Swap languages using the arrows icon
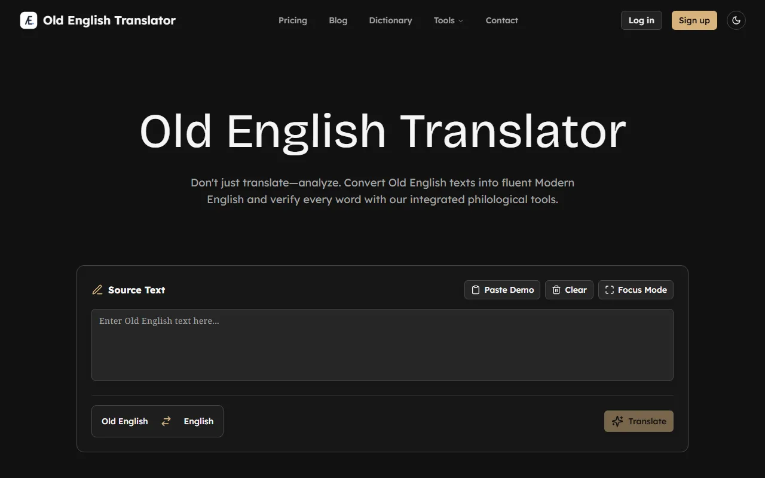This screenshot has height=478, width=765. click(x=166, y=421)
